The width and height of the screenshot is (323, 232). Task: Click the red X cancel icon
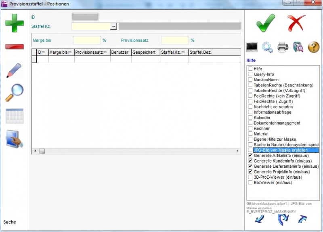[297, 23]
